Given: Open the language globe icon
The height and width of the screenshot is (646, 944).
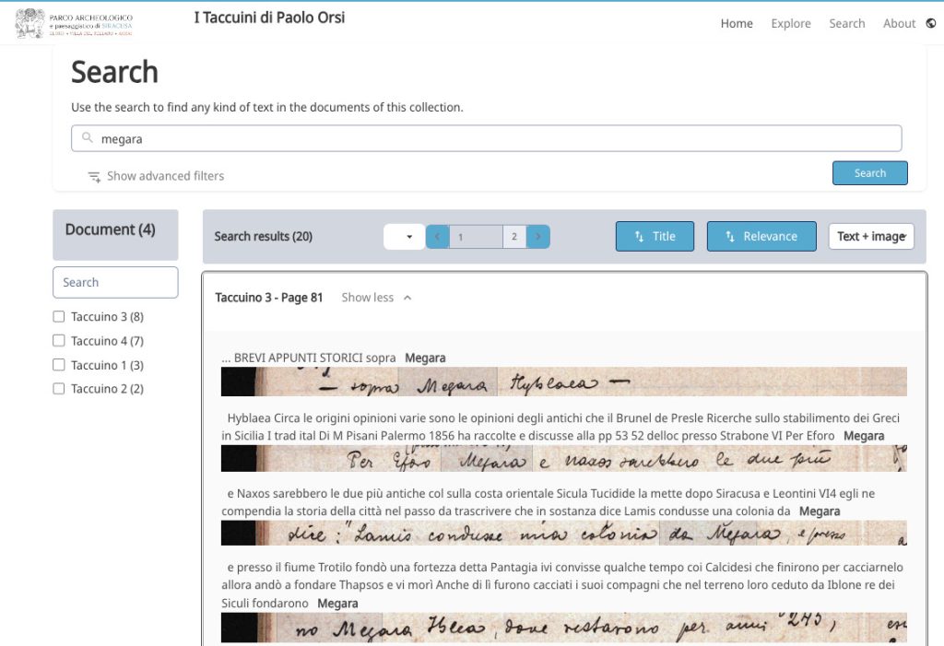Looking at the screenshot, I should click(931, 23).
